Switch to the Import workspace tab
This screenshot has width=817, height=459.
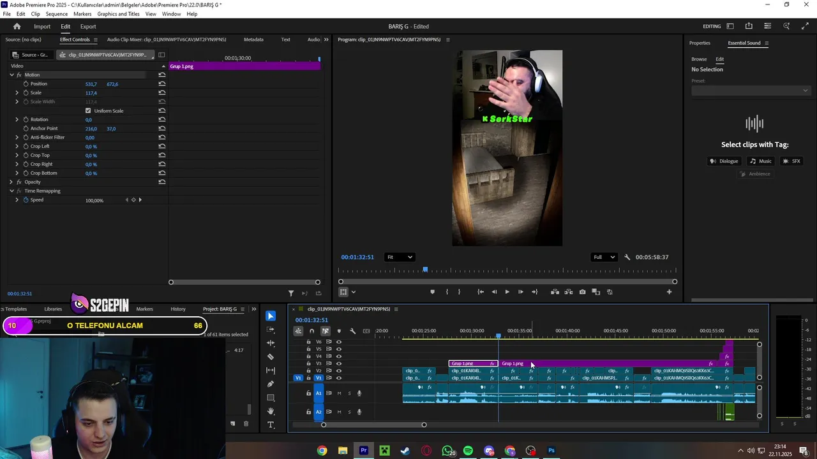(42, 26)
